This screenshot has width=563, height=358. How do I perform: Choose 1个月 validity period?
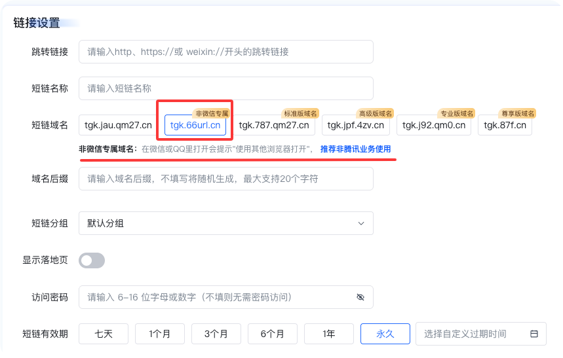pos(160,334)
